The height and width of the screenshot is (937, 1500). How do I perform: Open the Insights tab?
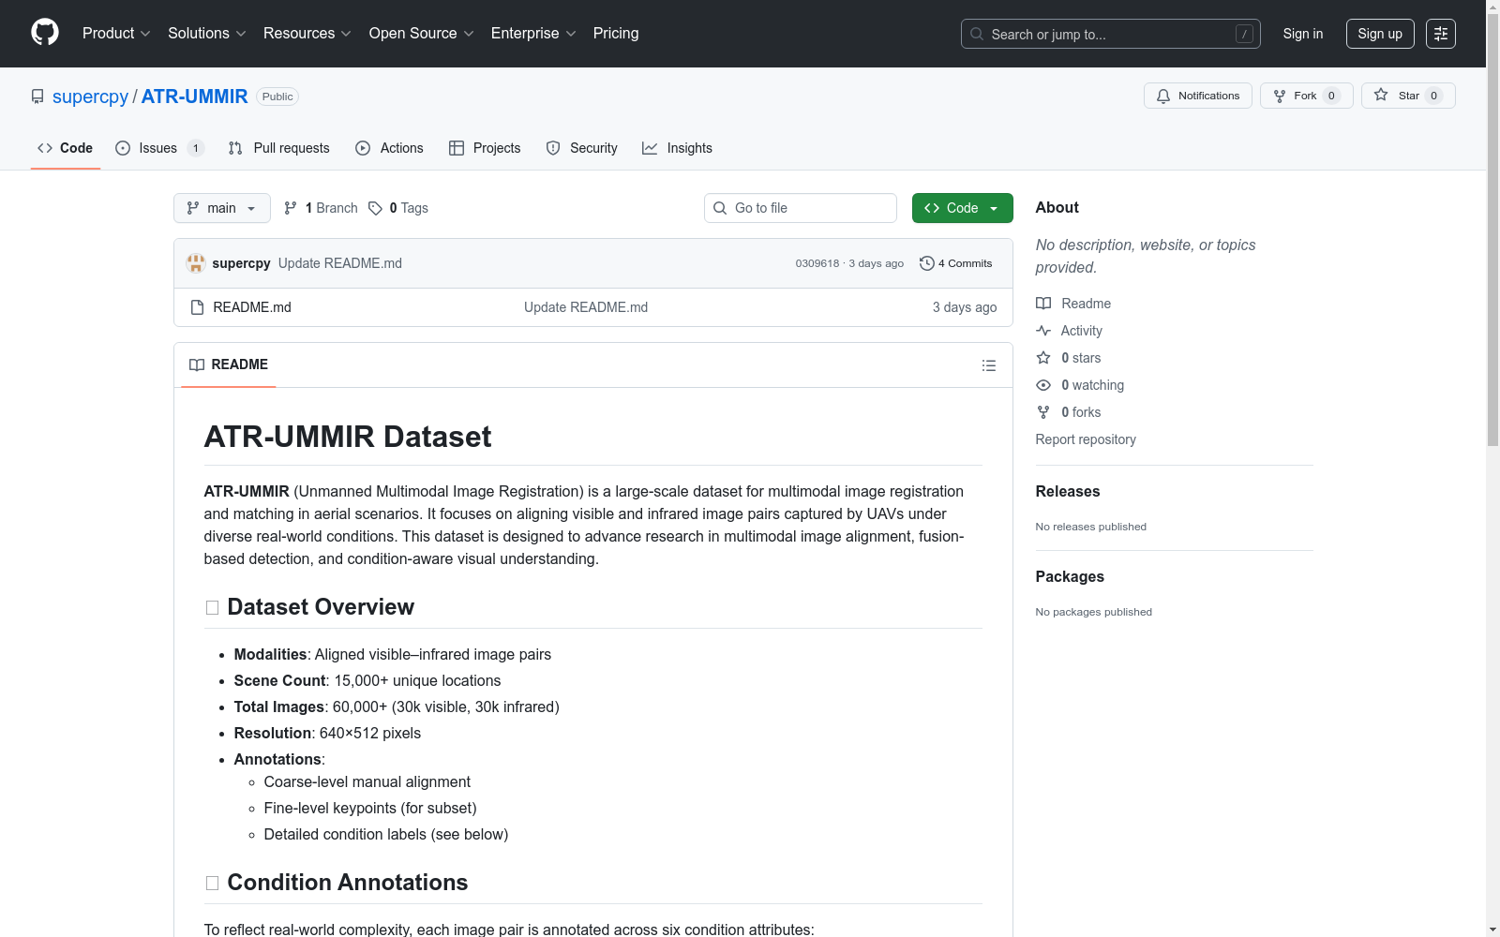677,148
